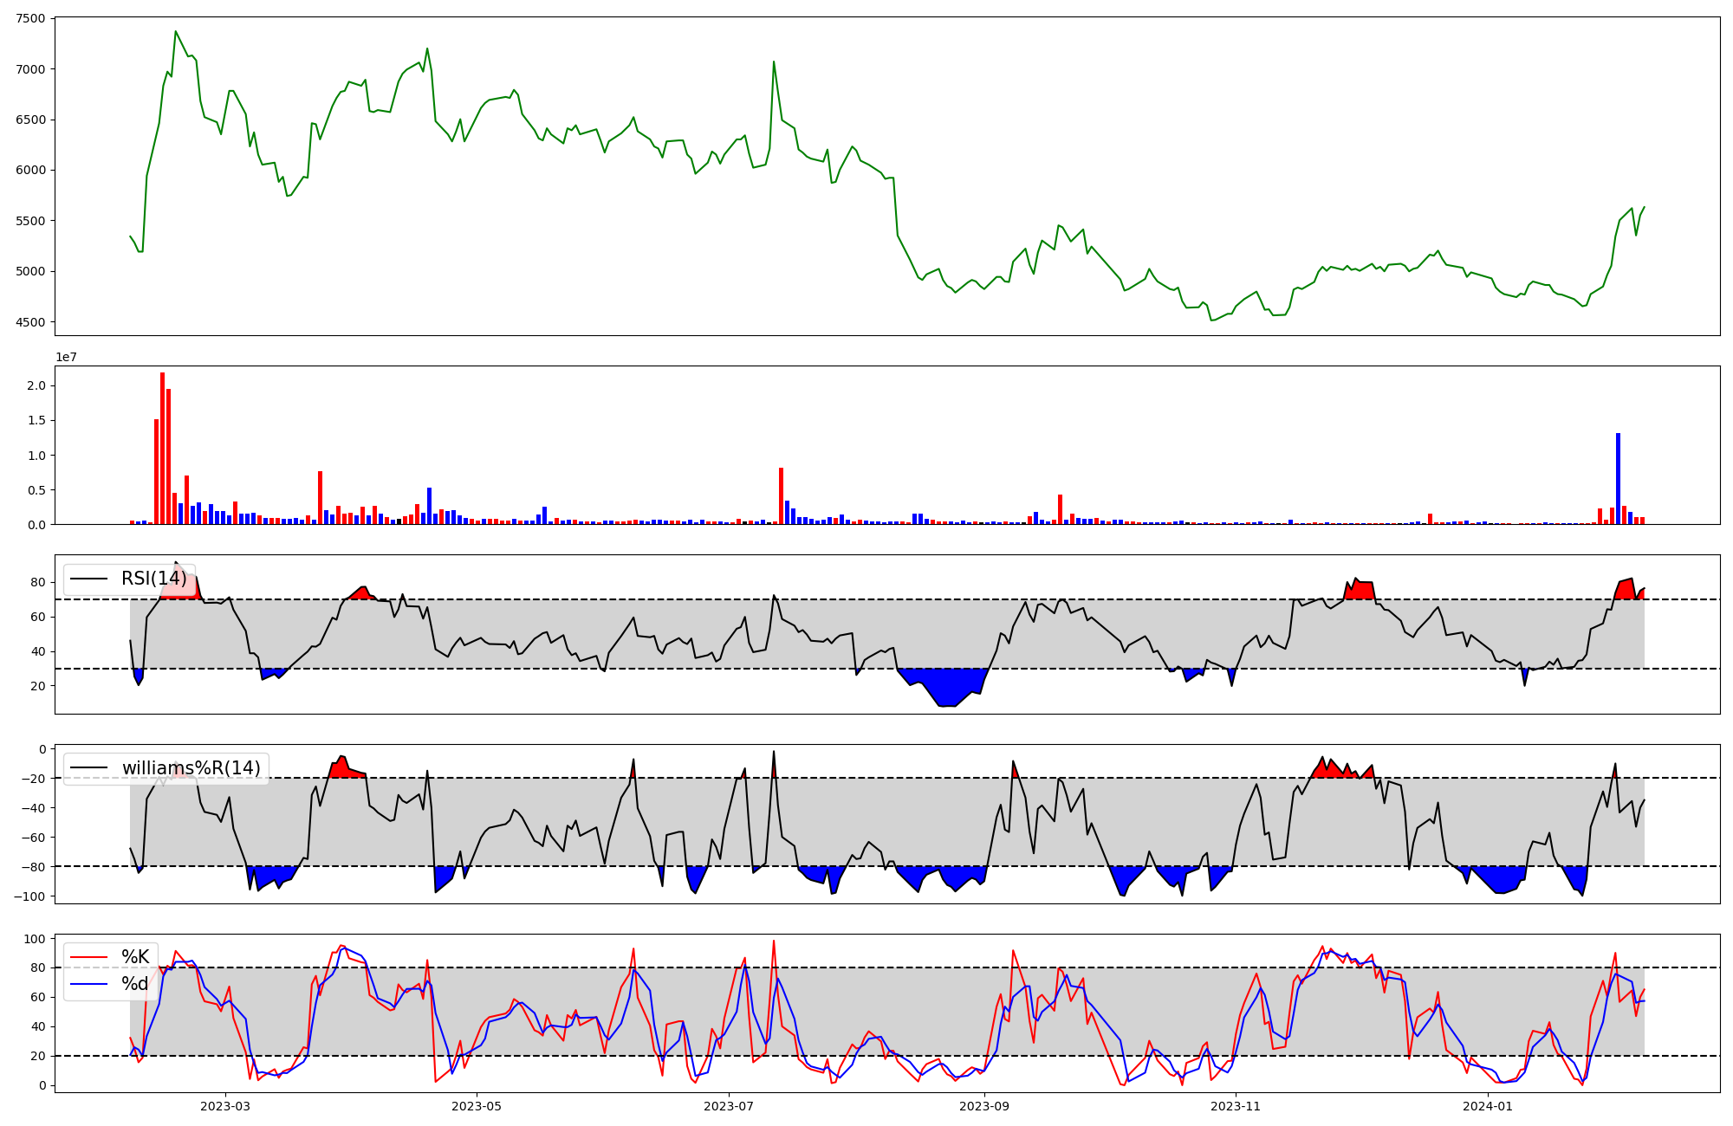Click the red %K legend line sample

pyautogui.click(x=88, y=957)
